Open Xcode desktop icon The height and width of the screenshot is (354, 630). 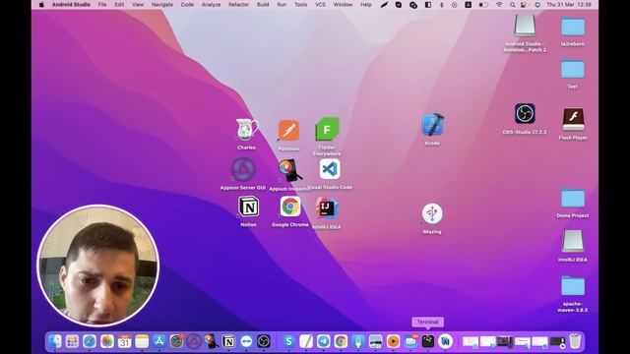point(432,125)
